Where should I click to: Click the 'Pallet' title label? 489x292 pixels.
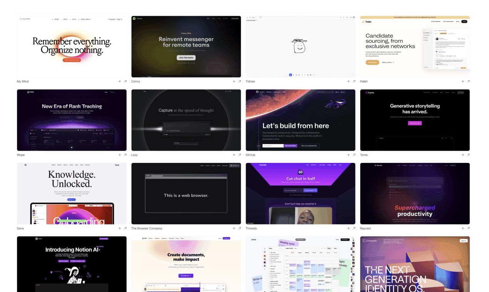[364, 81]
